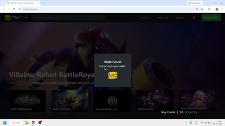The image size is (225, 126).
Task: Open the Windows Start menu
Action: point(5,123)
